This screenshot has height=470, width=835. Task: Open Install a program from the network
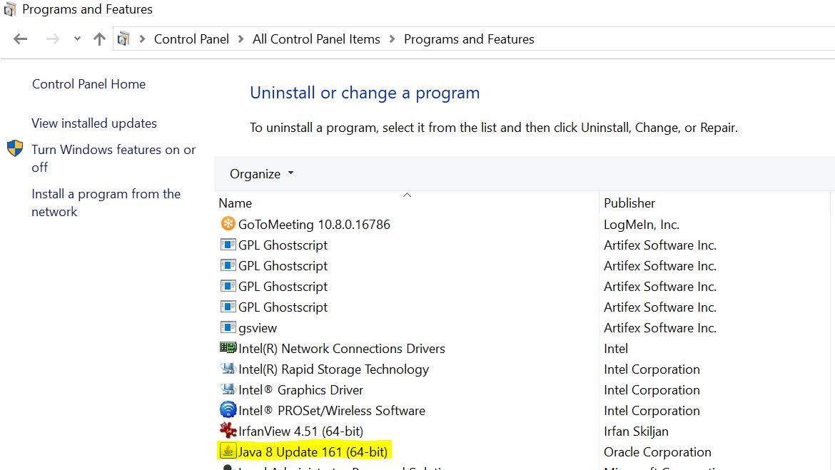coord(106,203)
